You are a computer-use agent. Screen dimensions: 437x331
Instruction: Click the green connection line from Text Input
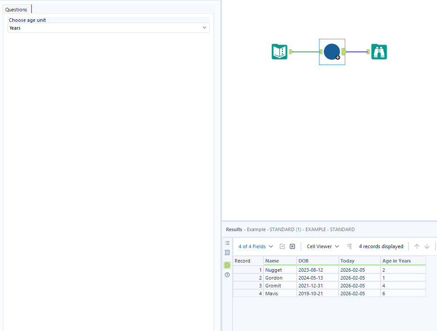306,52
